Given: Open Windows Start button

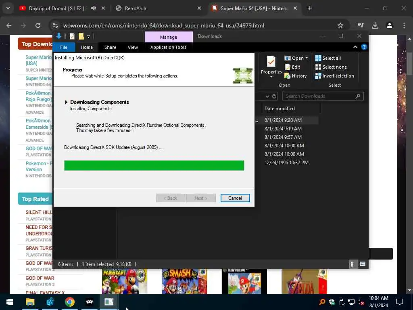Looking at the screenshot, I should [10, 302].
